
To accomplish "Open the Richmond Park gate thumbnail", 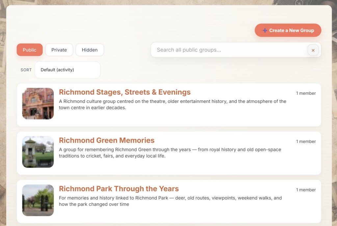I will coord(38,200).
